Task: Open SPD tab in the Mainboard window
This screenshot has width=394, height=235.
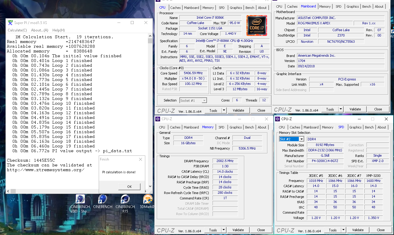Action: (339, 7)
